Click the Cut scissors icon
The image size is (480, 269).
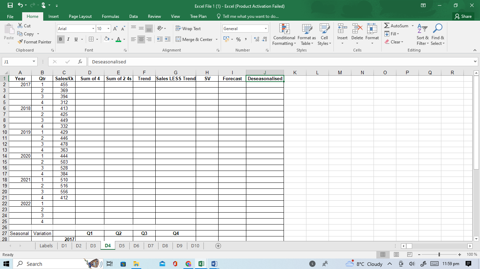pos(20,26)
